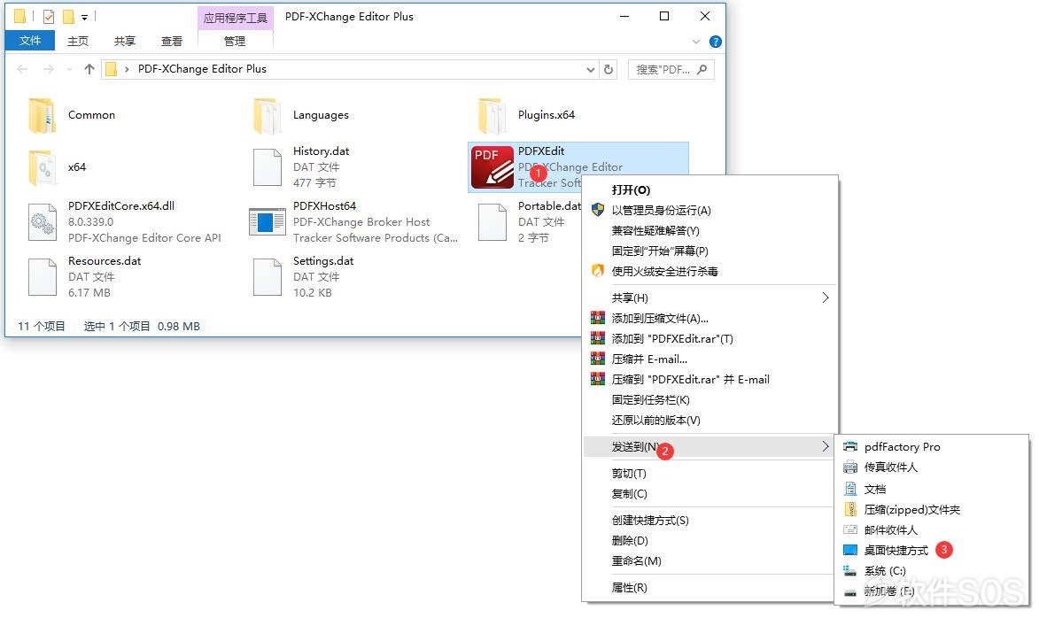The height and width of the screenshot is (618, 1039).
Task: Open recent locations dropdown arrow
Action: coord(70,69)
